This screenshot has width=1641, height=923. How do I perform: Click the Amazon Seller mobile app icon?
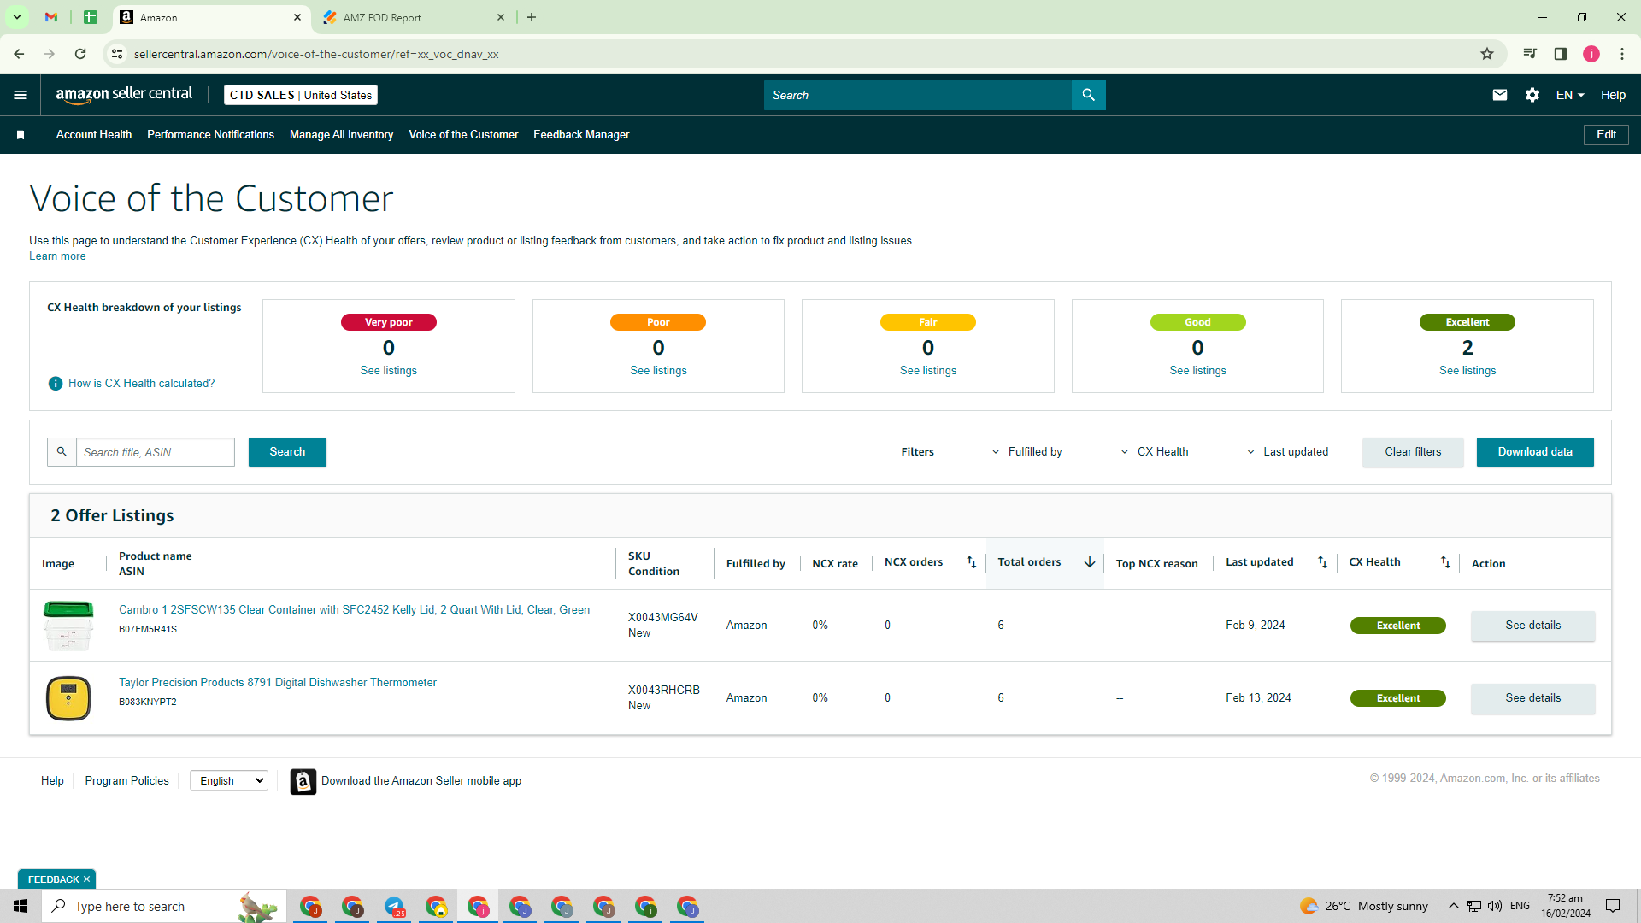[303, 781]
